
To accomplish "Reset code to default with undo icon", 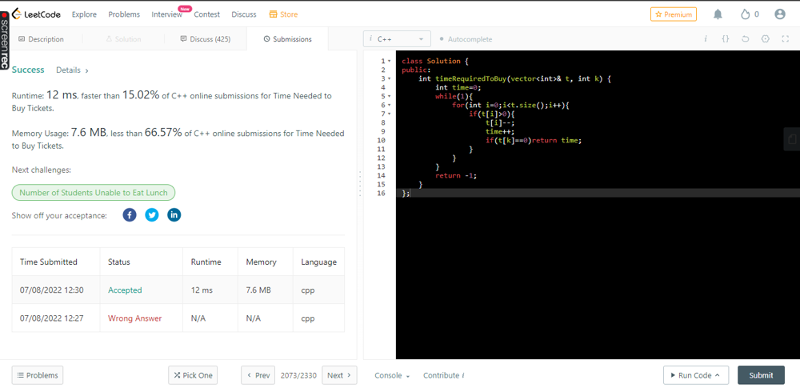I will (x=745, y=38).
